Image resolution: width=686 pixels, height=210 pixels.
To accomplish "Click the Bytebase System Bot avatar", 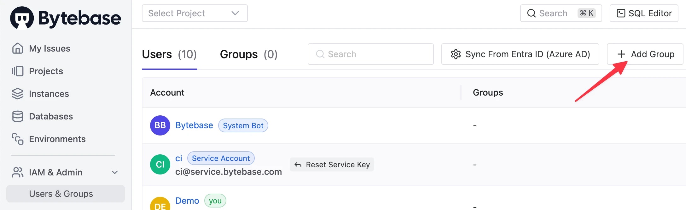I will 160,125.
